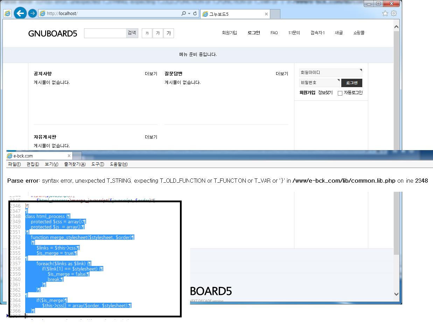Screen dimensions: 433x330
Task: Click the Internet Explorer icon beside Back button
Action: (7, 14)
